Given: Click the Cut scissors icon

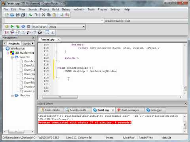Looking at the screenshot, I should tap(43, 15).
